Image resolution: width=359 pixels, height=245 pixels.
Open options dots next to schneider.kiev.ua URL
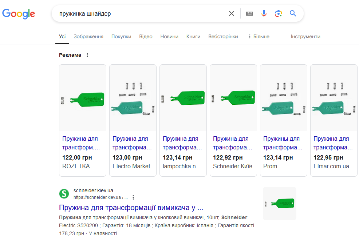[133, 197]
